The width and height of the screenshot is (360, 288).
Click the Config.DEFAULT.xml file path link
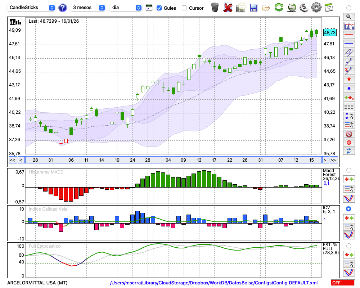click(x=214, y=283)
